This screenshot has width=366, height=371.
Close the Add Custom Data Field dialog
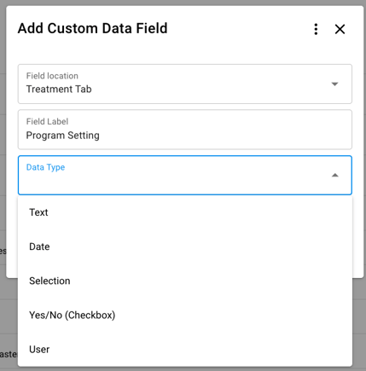pos(340,29)
